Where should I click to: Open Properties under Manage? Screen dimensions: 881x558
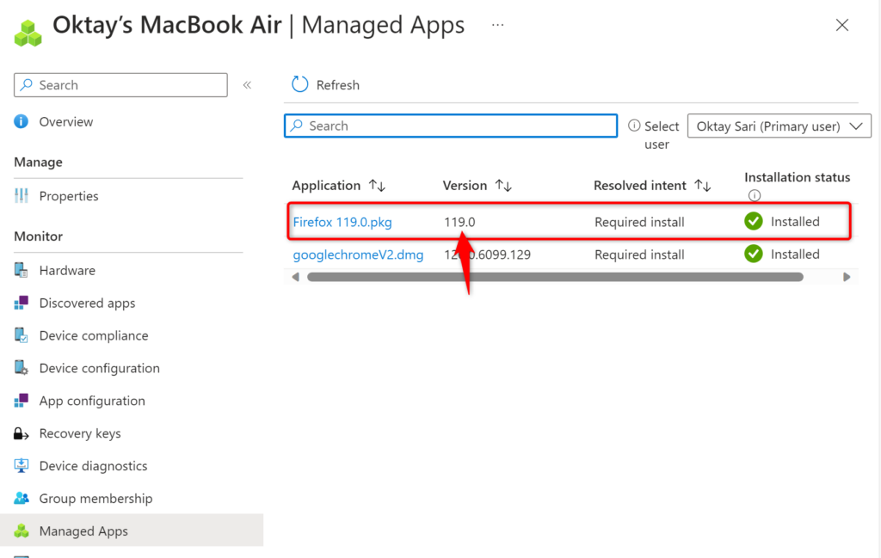coord(69,196)
